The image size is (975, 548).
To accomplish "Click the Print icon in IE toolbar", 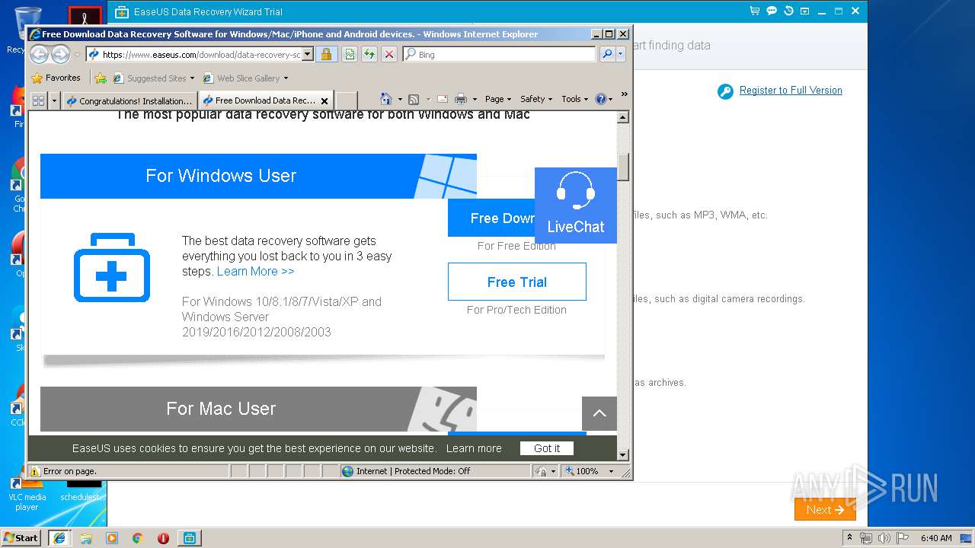I will tap(461, 99).
